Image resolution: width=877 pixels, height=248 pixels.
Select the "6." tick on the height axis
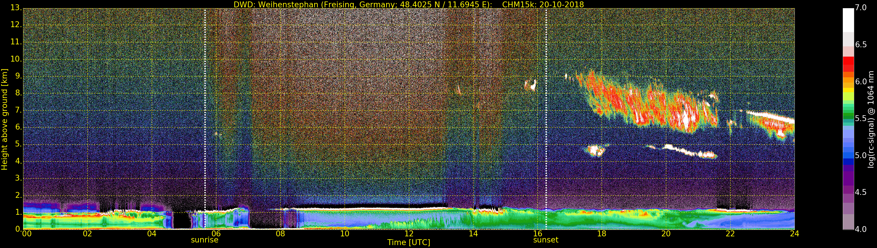[18, 128]
